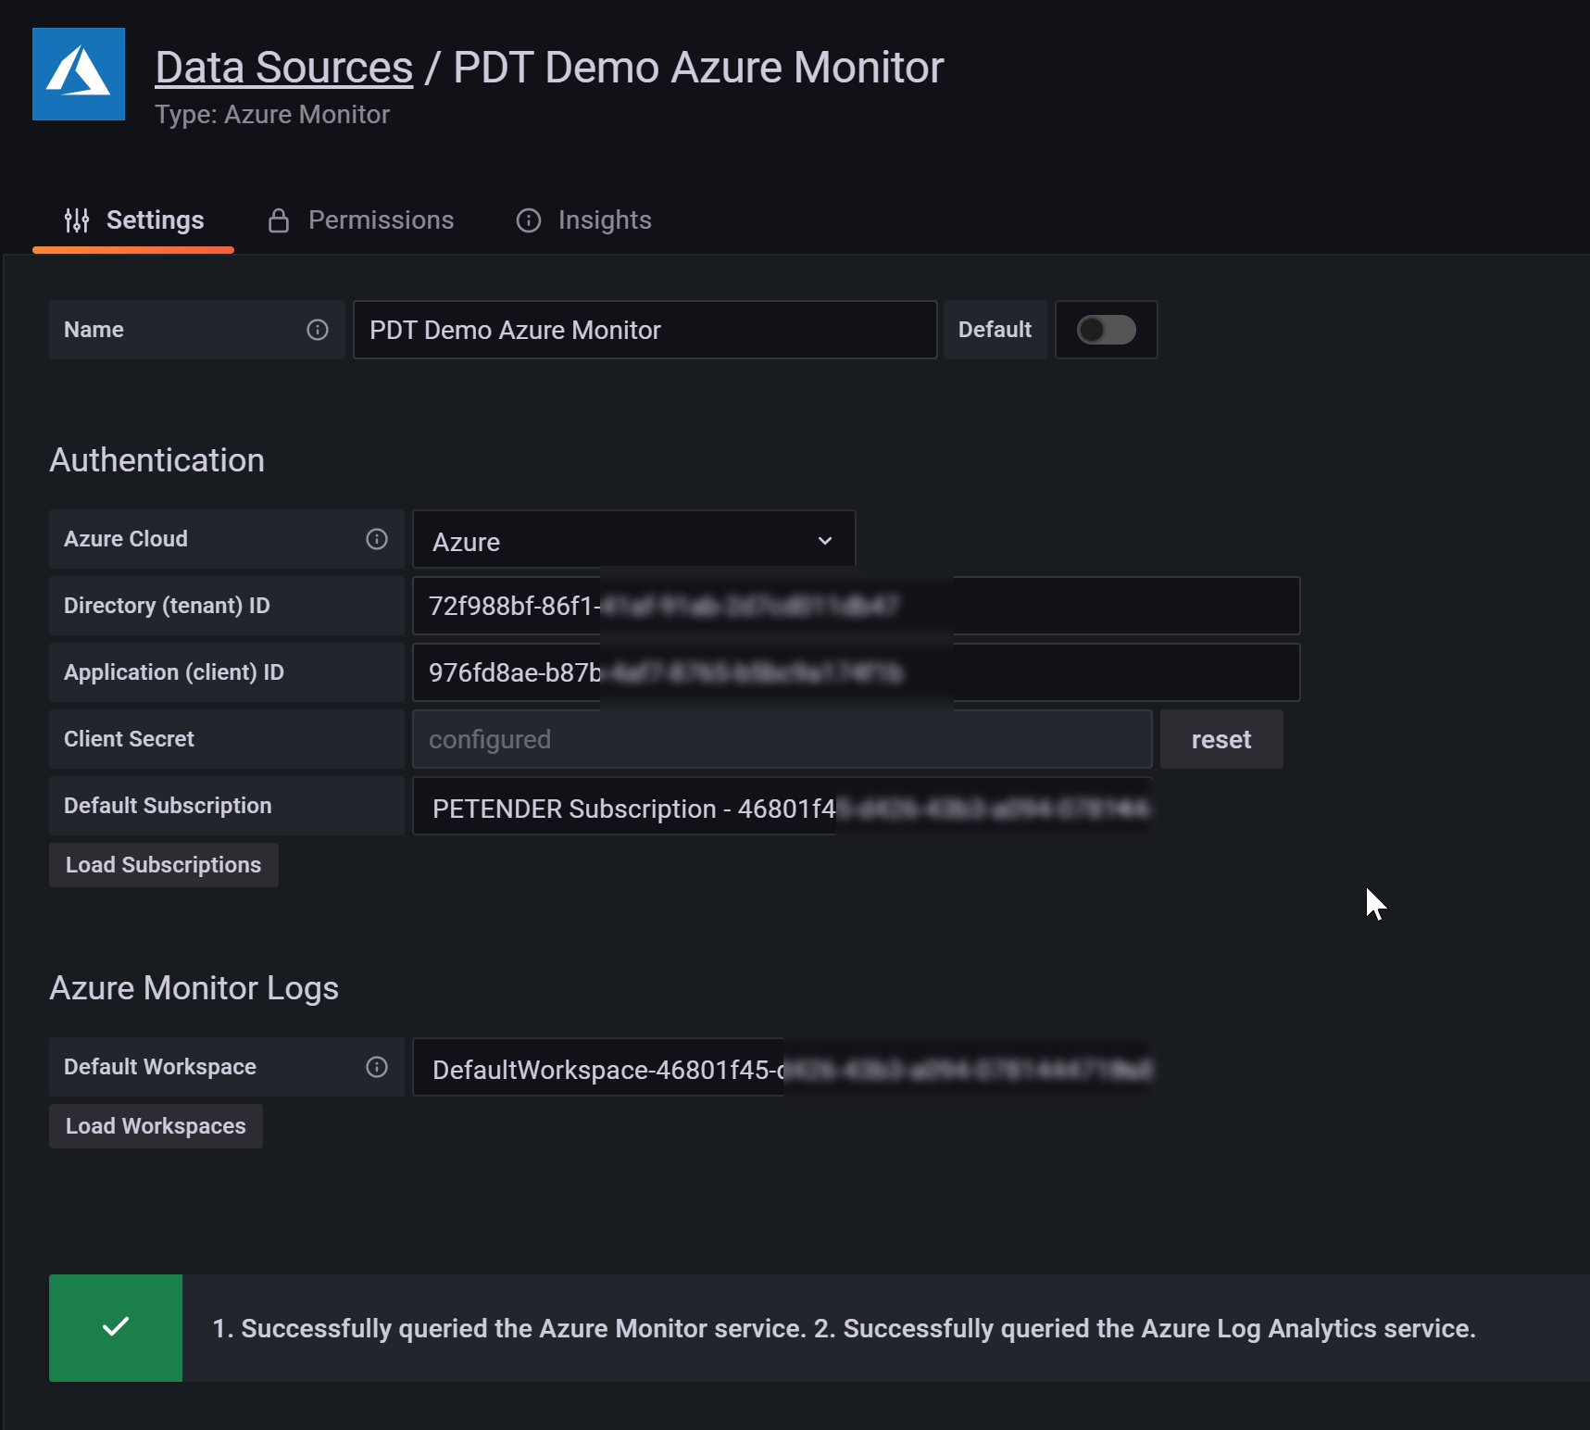Viewport: 1590px width, 1430px height.
Task: Click the Name field info icon
Action: pyautogui.click(x=318, y=330)
